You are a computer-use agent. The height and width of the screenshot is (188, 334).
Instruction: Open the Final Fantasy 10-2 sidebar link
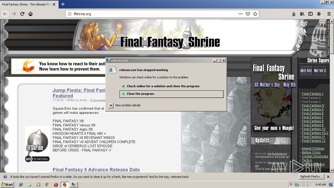[315, 133]
